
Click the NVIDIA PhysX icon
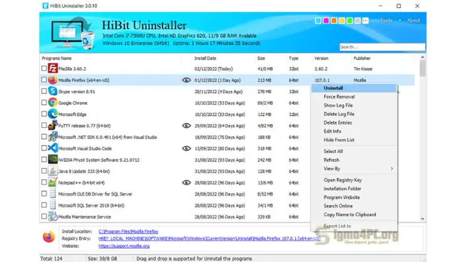[x=53, y=159]
